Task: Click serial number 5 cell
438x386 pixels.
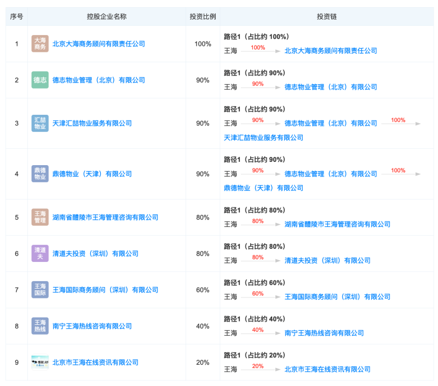Action: (17, 217)
